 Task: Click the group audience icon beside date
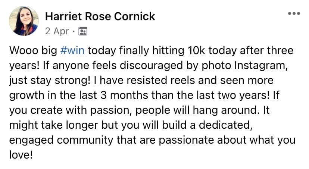tap(83, 31)
